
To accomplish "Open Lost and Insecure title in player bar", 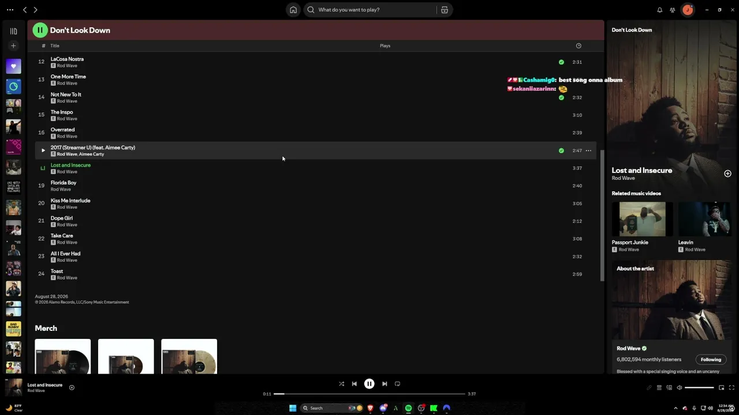I will (x=45, y=384).
